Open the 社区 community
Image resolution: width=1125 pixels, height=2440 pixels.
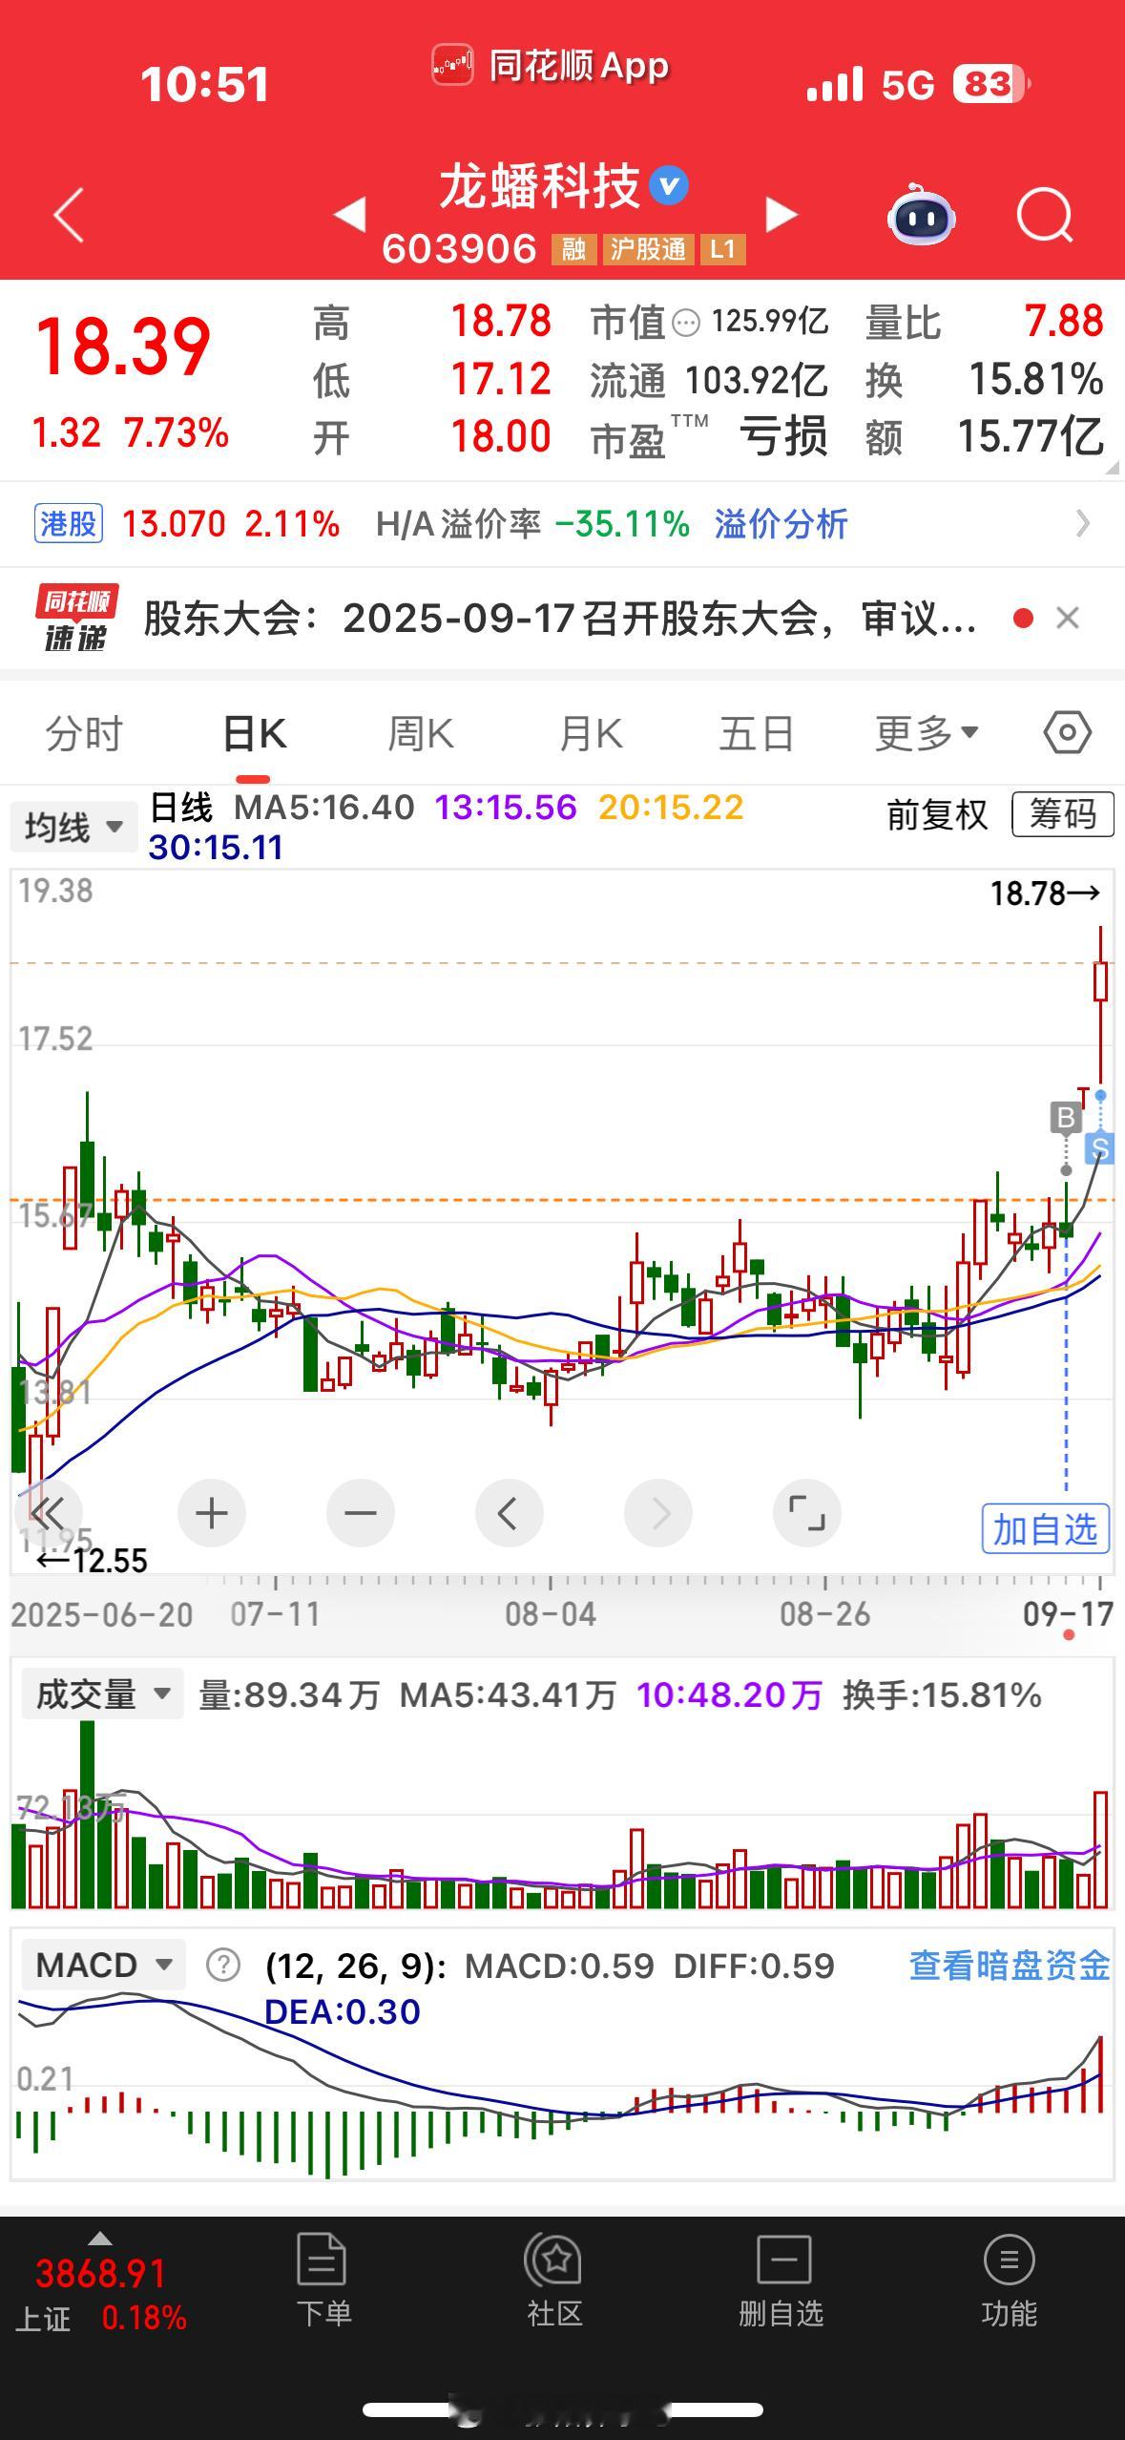[553, 2282]
